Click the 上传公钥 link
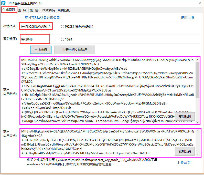 tap(184, 162)
